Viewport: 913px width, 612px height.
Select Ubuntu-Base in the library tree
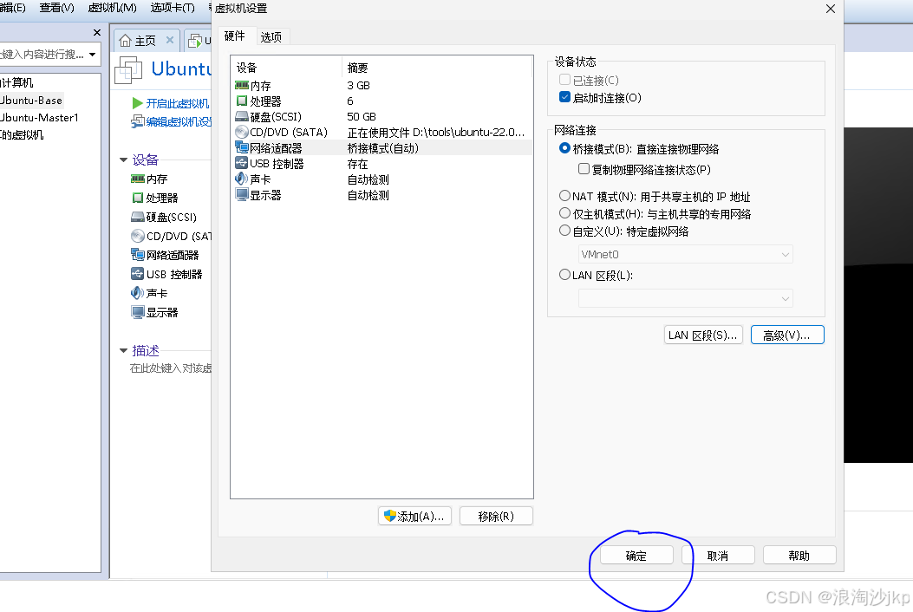31,101
